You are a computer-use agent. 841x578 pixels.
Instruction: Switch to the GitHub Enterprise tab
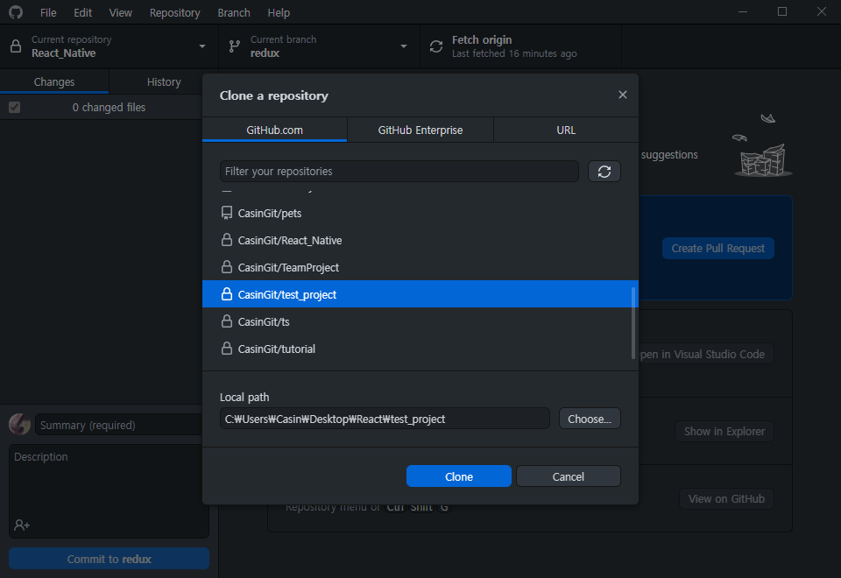click(420, 130)
